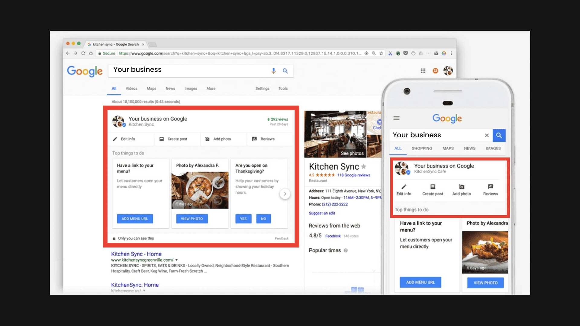Click the browser forward arrow

tap(76, 53)
